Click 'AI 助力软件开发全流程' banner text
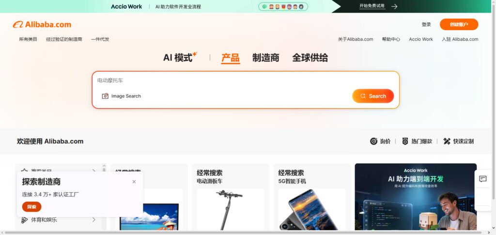 pyautogui.click(x=178, y=6)
